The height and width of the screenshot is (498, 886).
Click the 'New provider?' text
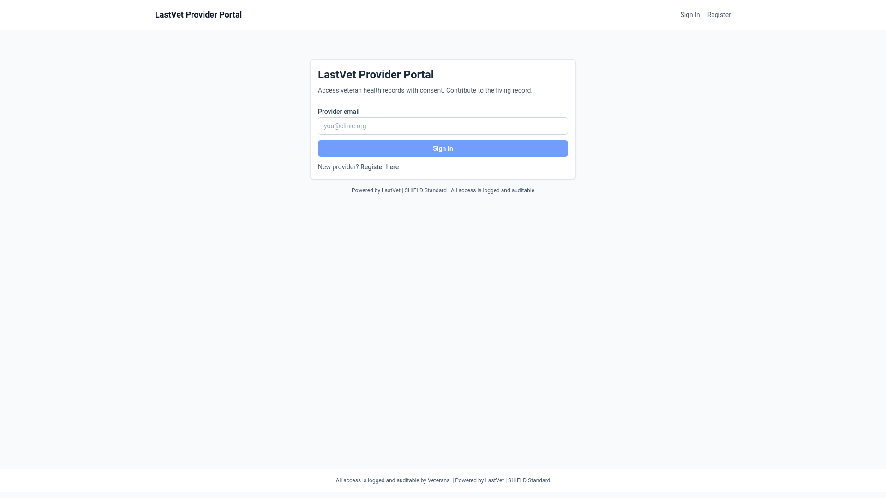[338, 167]
